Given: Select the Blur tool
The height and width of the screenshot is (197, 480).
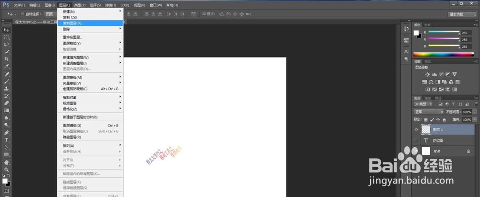Looking at the screenshot, I should [6, 118].
